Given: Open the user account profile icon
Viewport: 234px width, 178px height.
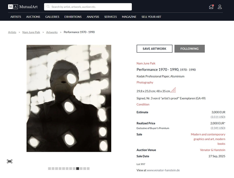Looking at the screenshot, I should coord(220,7).
